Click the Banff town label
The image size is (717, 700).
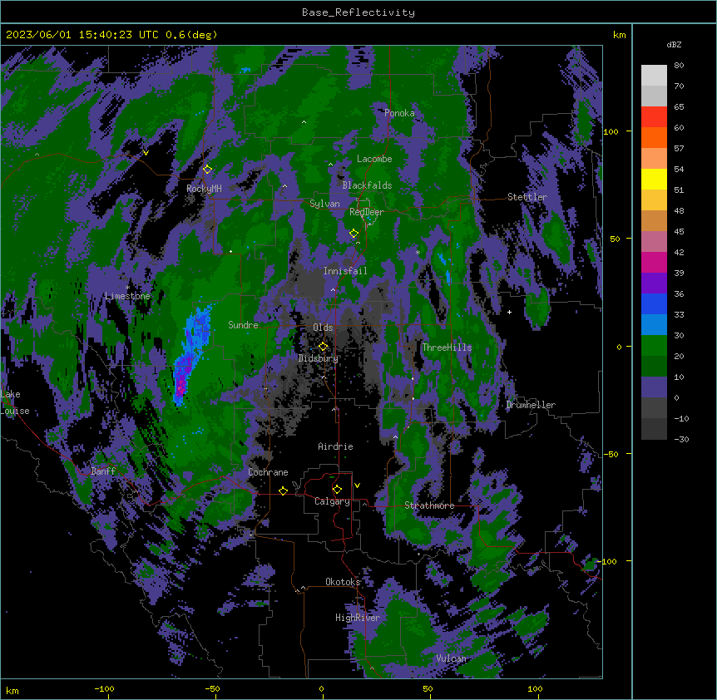[x=103, y=471]
